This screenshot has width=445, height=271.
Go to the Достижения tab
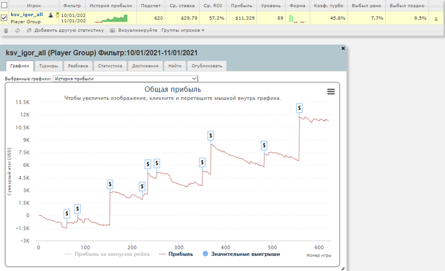point(145,66)
